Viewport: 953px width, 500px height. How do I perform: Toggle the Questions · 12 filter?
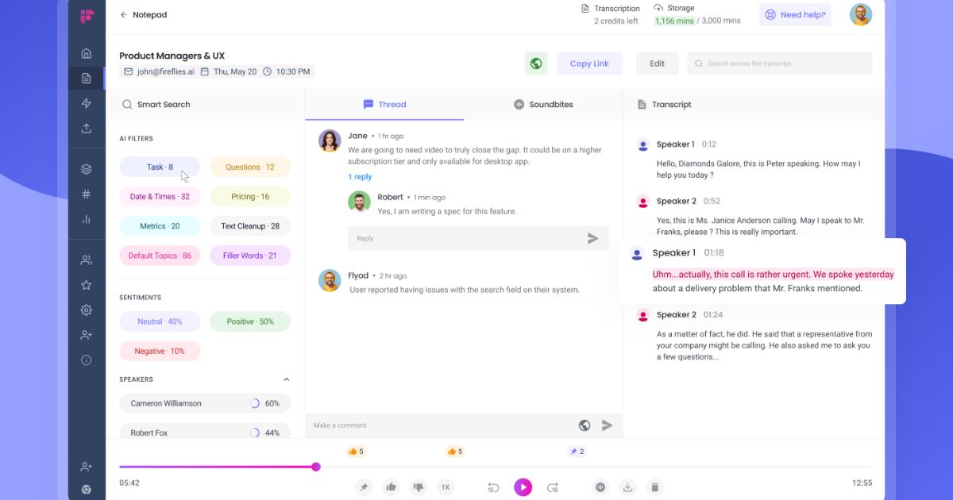pos(250,167)
